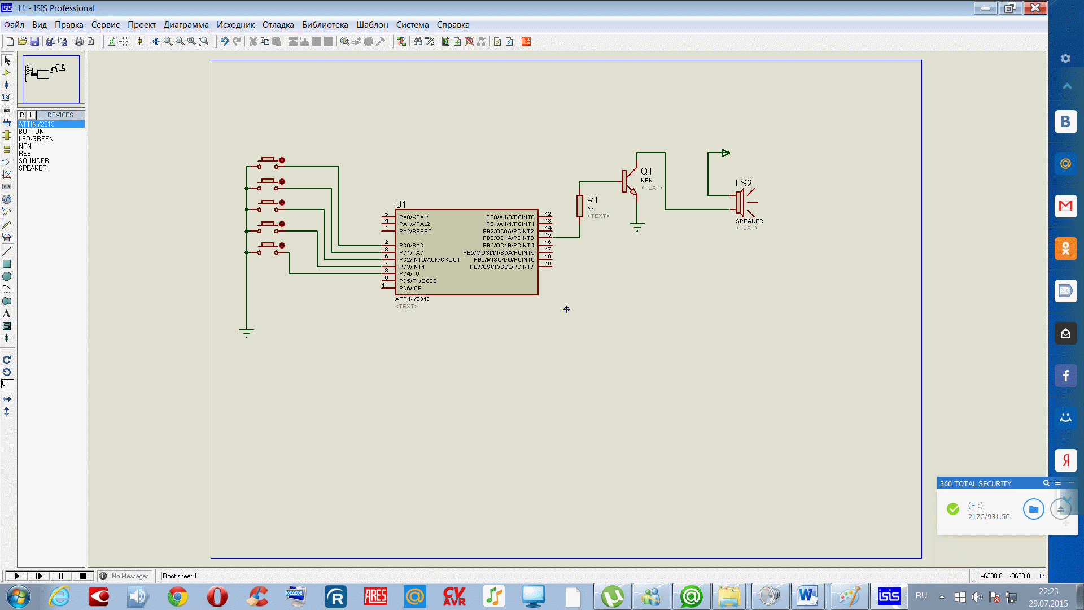Select the 2D Circle drawing tool
The width and height of the screenshot is (1084, 610).
(x=7, y=276)
